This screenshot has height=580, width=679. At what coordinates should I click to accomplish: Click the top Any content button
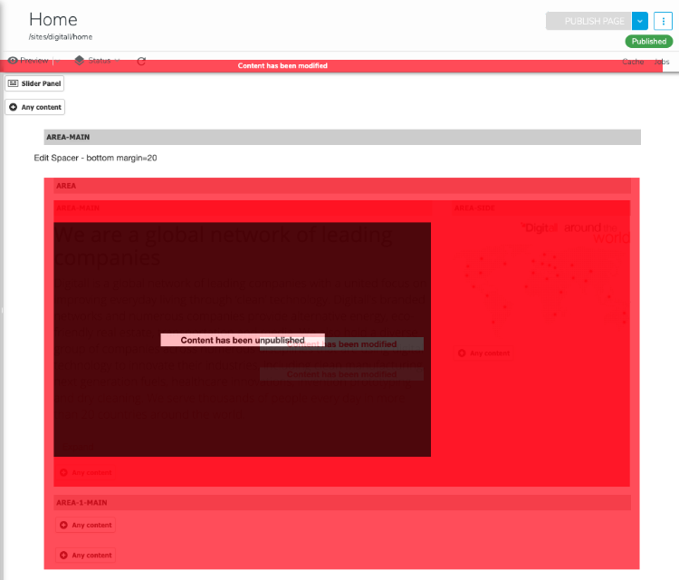(35, 107)
